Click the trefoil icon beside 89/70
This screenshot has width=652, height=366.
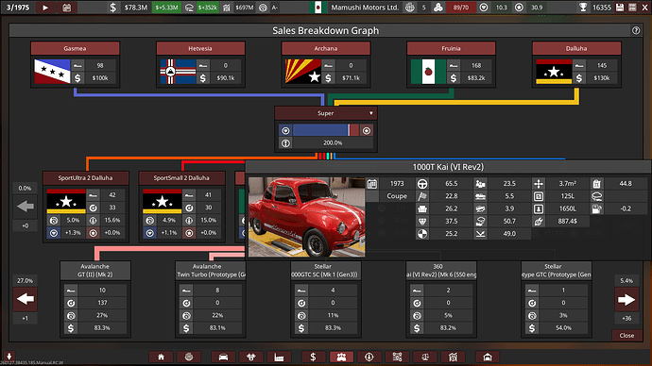tap(438, 8)
